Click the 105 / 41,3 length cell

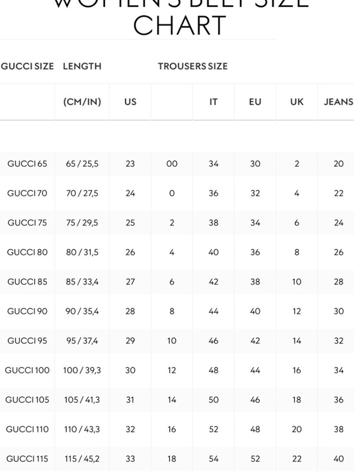click(x=82, y=400)
